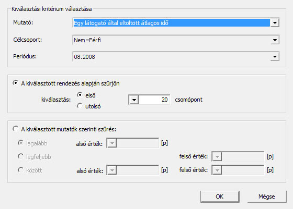Cancel with the Mégse button
The height and width of the screenshot is (209, 293).
267,196
